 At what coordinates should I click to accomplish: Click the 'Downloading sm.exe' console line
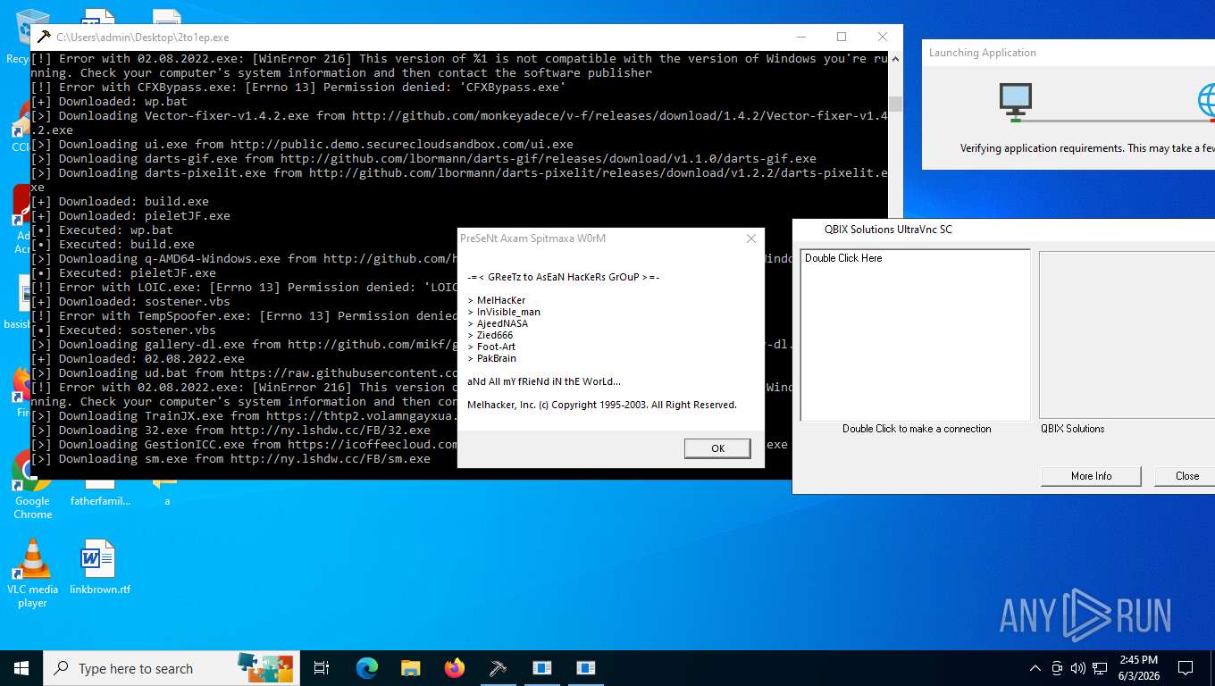(x=230, y=458)
